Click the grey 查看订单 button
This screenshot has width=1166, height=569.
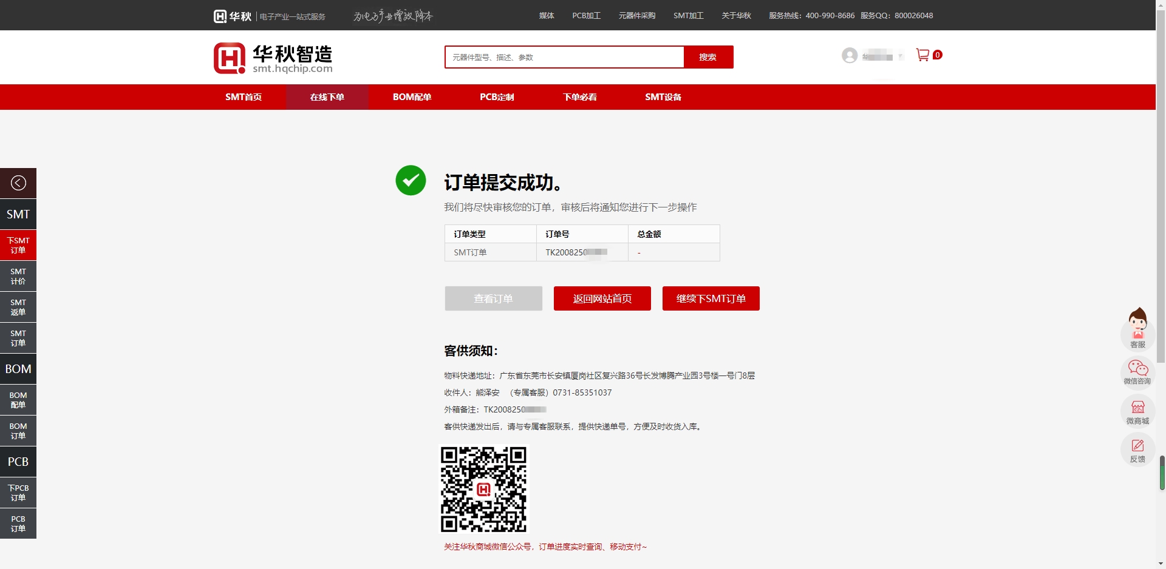pos(493,298)
